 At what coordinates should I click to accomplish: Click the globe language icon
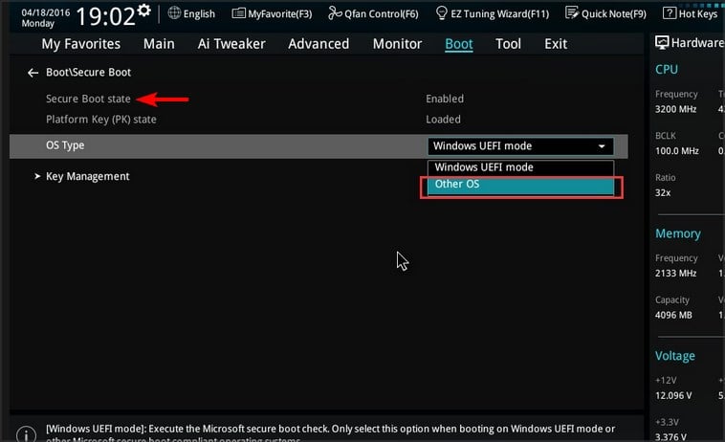[x=174, y=13]
